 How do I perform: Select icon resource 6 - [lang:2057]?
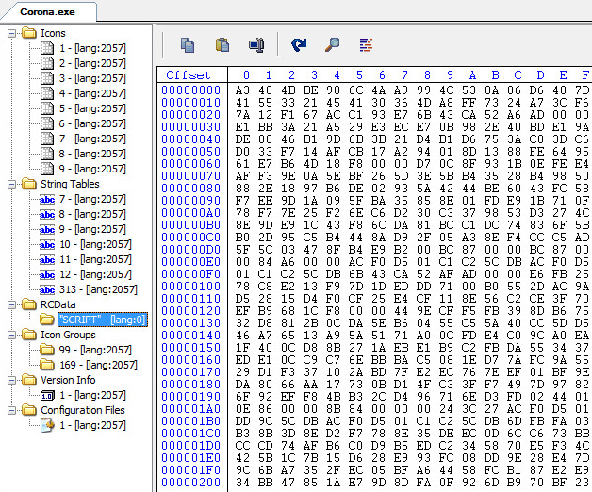click(x=92, y=123)
